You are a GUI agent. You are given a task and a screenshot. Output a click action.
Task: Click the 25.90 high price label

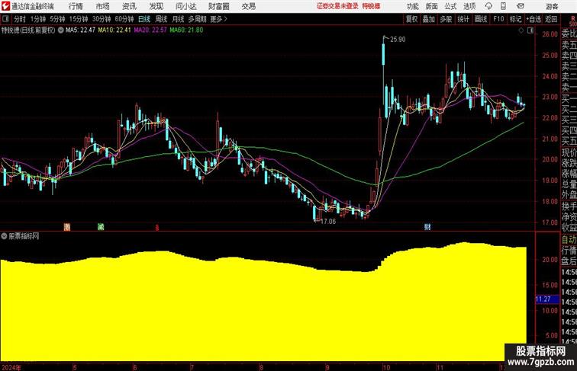[x=398, y=40]
